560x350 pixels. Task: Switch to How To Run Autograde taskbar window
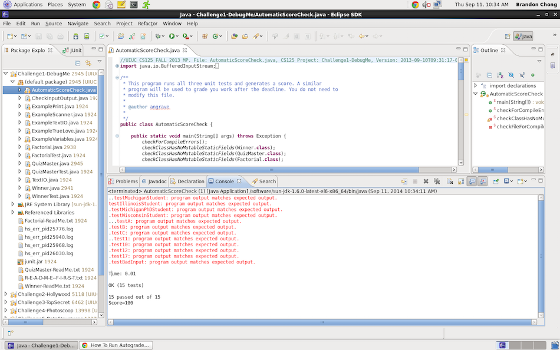point(116,345)
